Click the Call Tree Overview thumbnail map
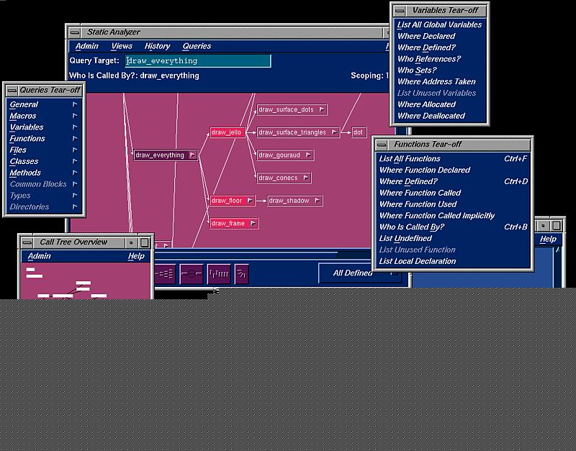This screenshot has width=576, height=451. [x=86, y=281]
